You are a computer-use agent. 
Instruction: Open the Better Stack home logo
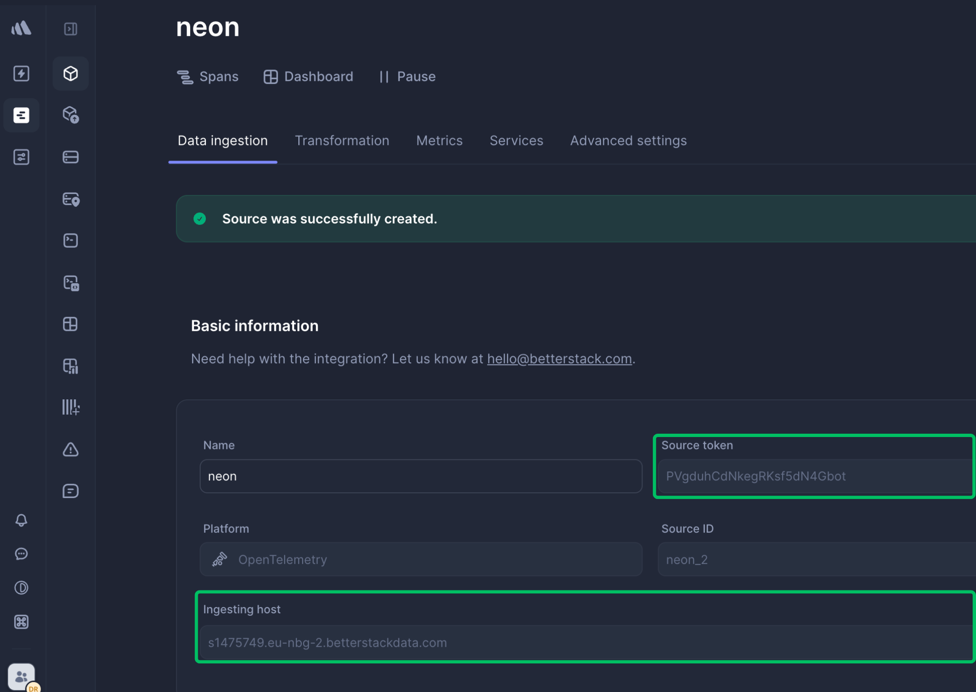point(21,29)
